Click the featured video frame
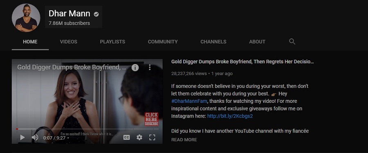368x153 pixels. (x=87, y=101)
